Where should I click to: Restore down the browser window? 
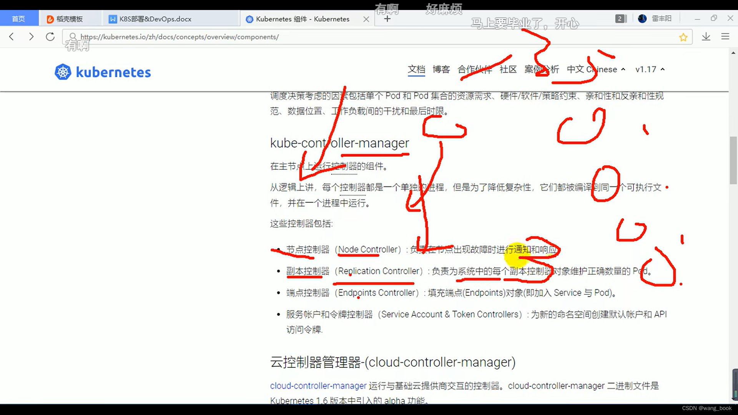pos(714,18)
